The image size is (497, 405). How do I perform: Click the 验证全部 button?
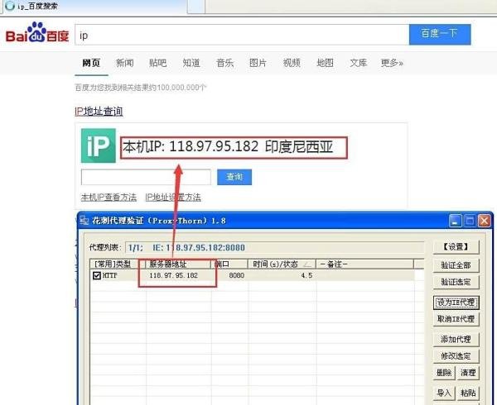[456, 265]
